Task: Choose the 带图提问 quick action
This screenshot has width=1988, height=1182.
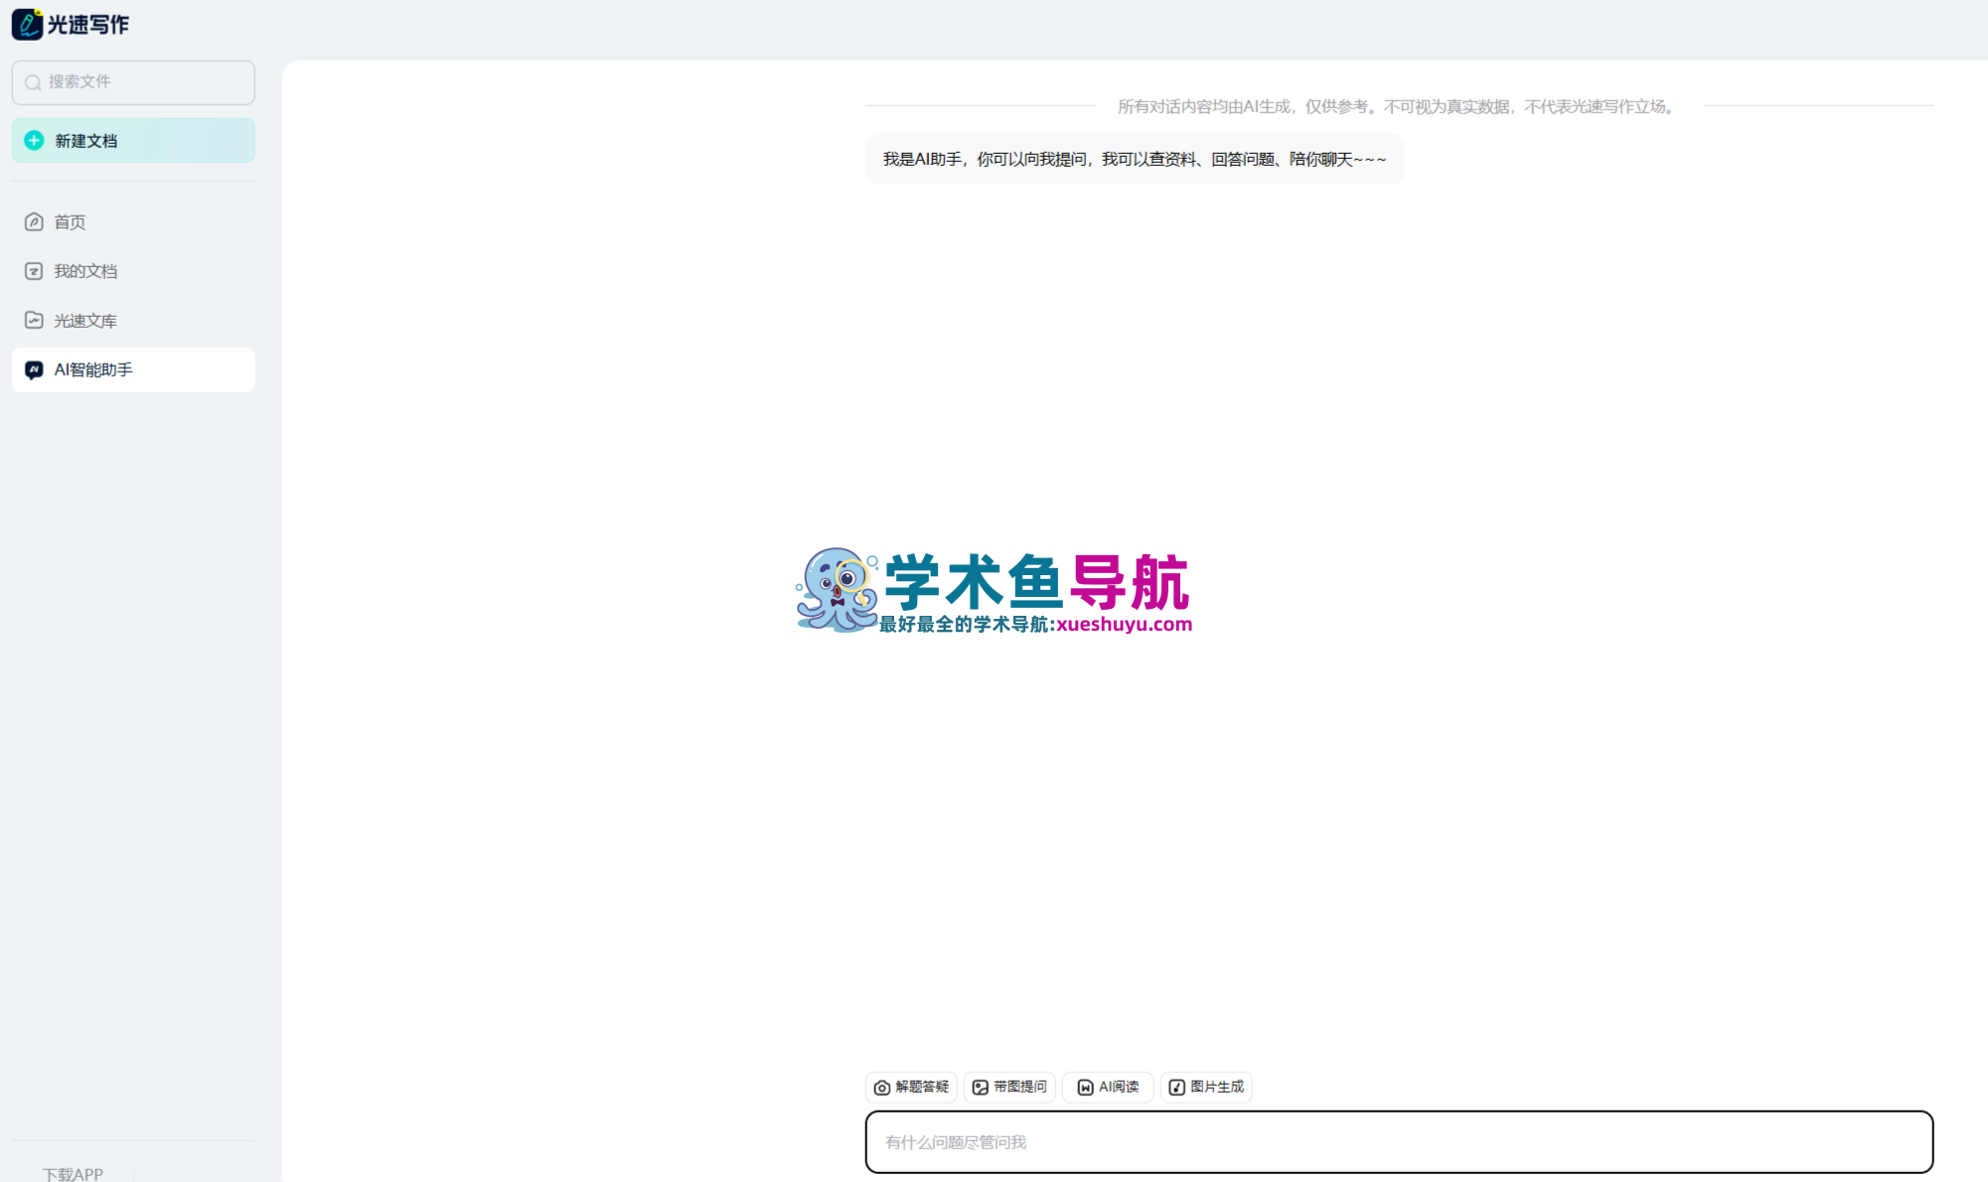Action: coord(1009,1088)
